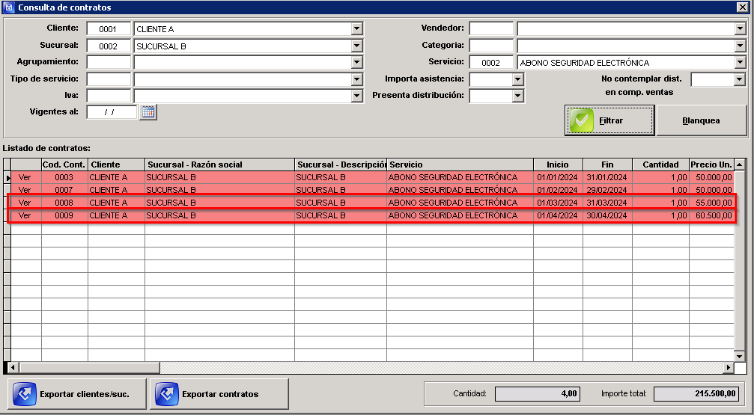Screen dimensions: 754x415
Task: Click the Iva code field
Action: click(x=109, y=96)
